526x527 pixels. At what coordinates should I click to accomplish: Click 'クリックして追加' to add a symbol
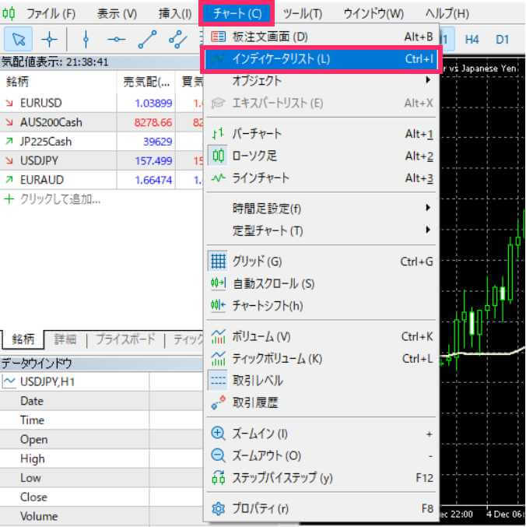pyautogui.click(x=61, y=199)
